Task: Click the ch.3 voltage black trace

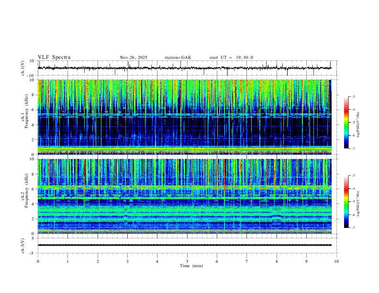Action: (x=184, y=245)
